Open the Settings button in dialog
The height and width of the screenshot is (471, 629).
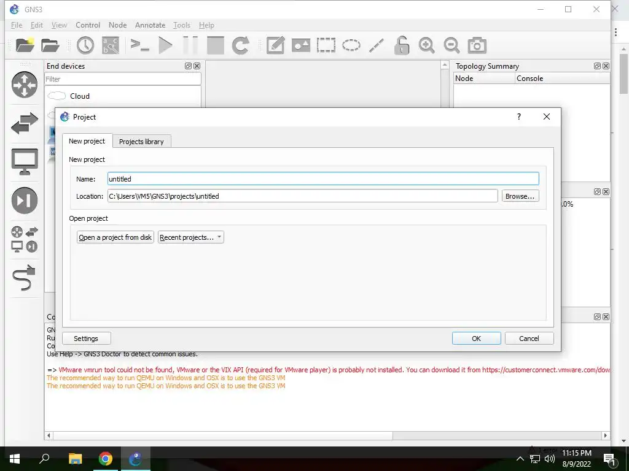pos(86,339)
